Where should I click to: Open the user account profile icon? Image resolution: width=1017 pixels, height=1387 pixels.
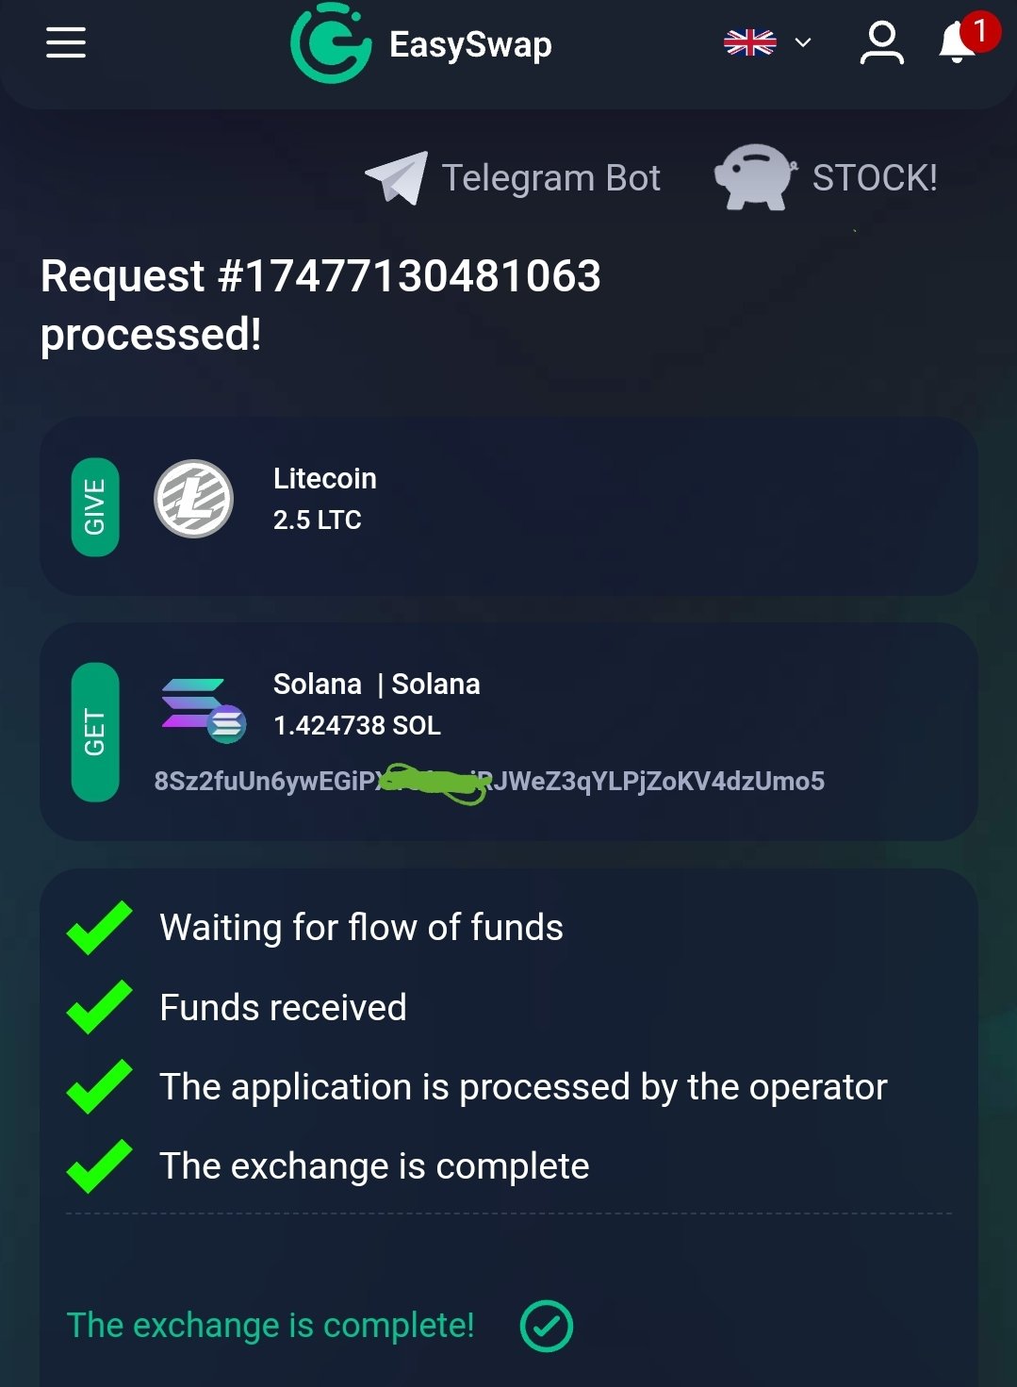pyautogui.click(x=881, y=43)
